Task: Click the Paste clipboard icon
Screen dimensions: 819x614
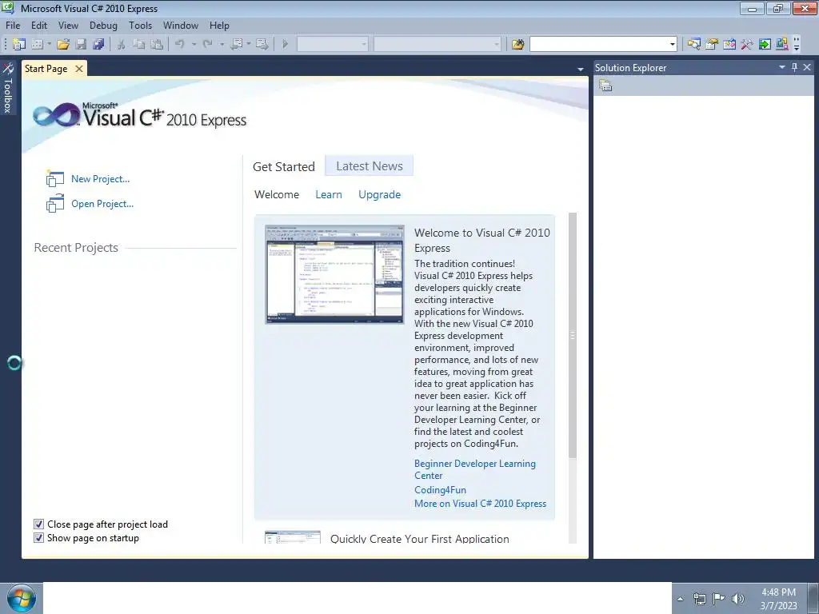Action: (157, 45)
